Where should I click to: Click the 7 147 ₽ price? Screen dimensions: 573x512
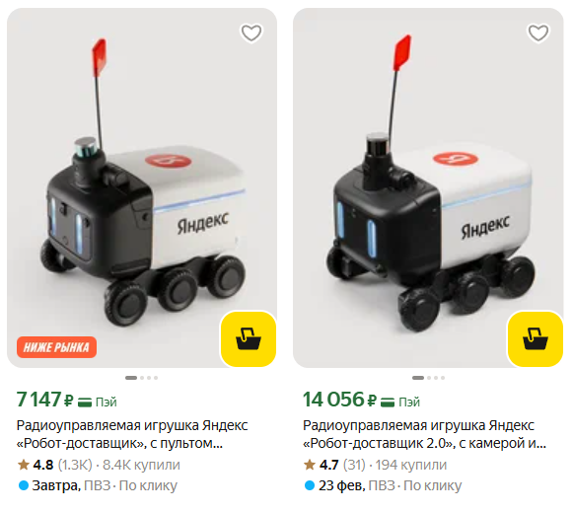[x=45, y=400]
